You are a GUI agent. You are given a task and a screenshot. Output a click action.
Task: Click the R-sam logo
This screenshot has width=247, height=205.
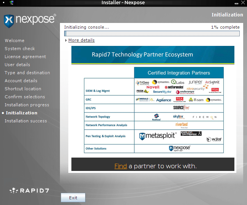(196, 100)
